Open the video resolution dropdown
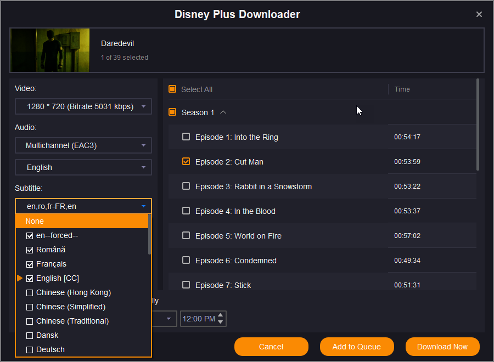The image size is (494, 362). click(x=83, y=106)
